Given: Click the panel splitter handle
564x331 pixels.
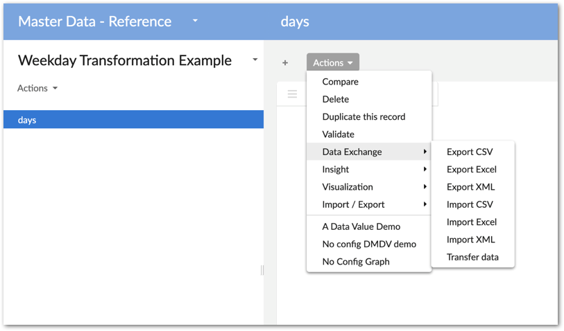Looking at the screenshot, I should pyautogui.click(x=262, y=270).
